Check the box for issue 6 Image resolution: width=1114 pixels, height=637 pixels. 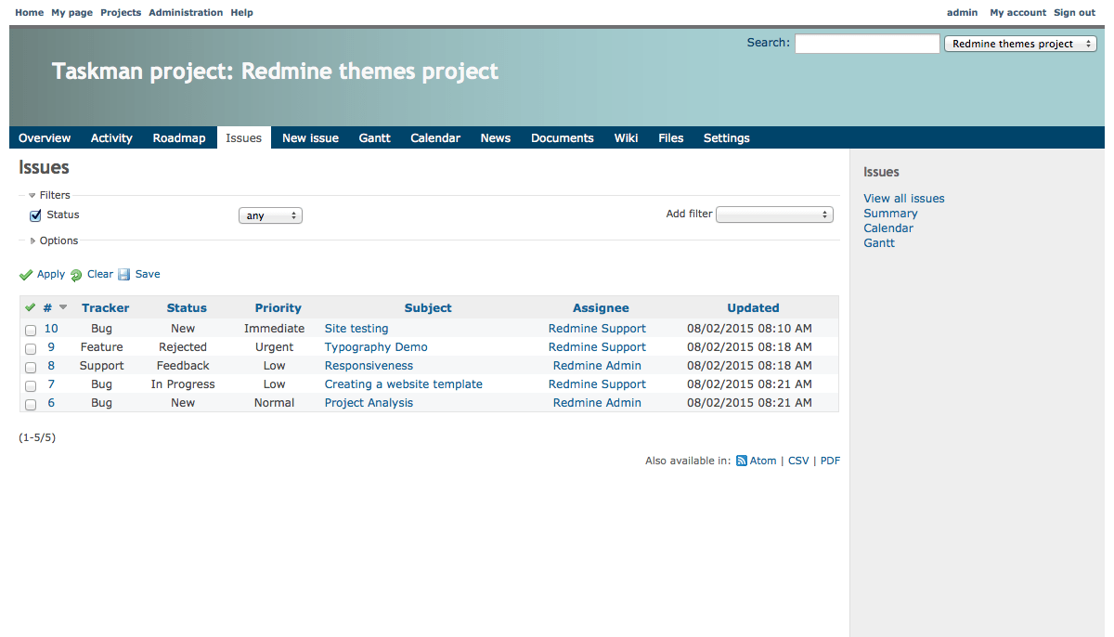(31, 404)
